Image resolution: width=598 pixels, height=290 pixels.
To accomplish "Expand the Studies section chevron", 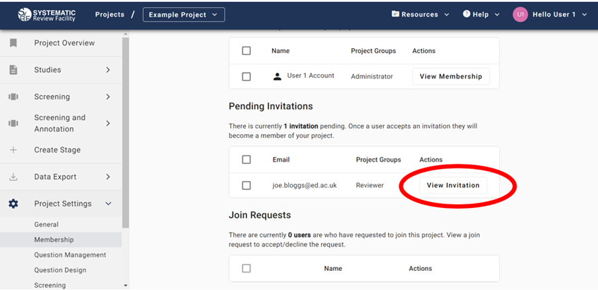I will (x=108, y=70).
